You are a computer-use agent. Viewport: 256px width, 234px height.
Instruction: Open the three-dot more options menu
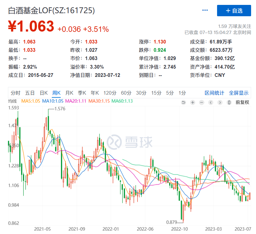205,10
